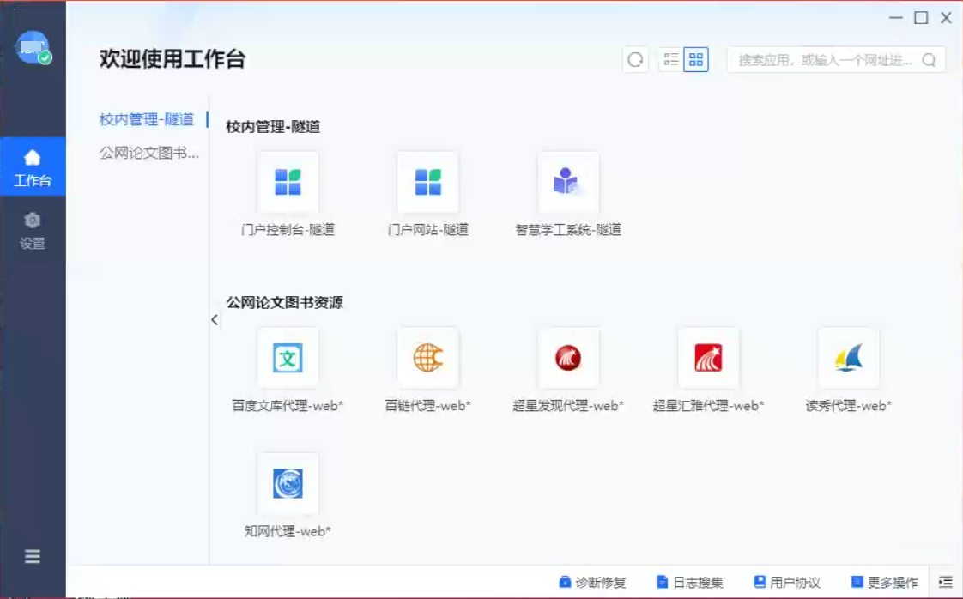The image size is (963, 599).
Task: Go to 设置 in left navigation
Action: tap(33, 231)
